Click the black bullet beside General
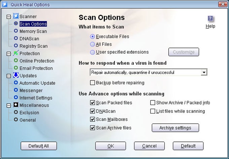Screen dimensions: 229x159 tap(16, 120)
